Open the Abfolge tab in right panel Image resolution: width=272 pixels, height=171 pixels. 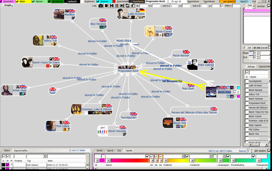click(x=251, y=67)
